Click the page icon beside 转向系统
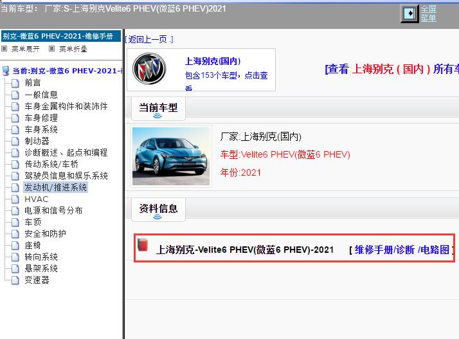Viewport: 459px width, 339px height. click(x=15, y=257)
